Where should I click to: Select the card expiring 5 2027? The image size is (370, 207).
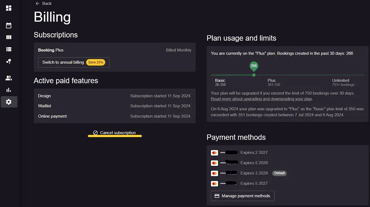coord(239,184)
